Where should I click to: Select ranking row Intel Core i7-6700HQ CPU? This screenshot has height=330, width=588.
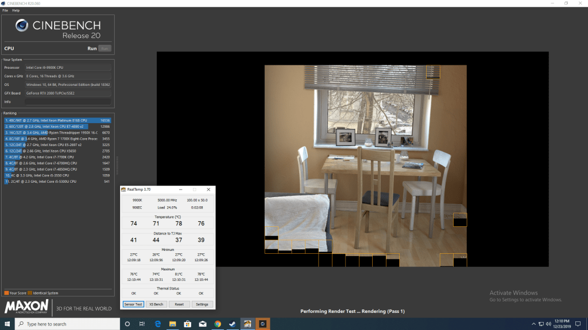click(57, 163)
